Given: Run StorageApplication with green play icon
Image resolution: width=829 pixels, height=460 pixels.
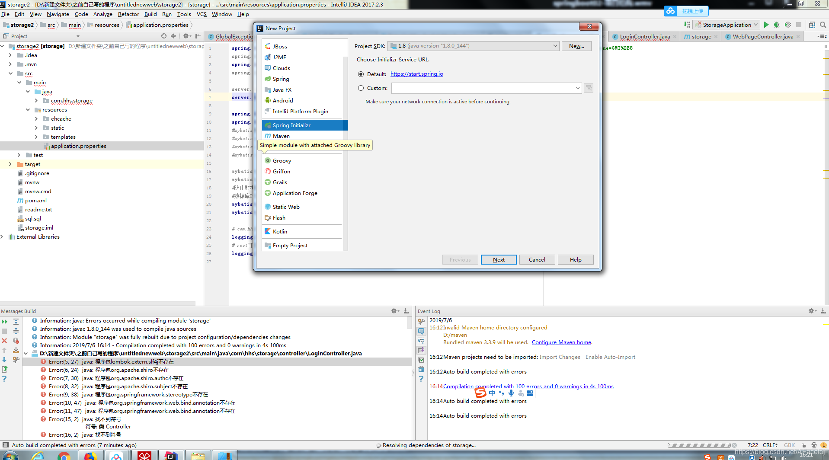Looking at the screenshot, I should tap(766, 25).
